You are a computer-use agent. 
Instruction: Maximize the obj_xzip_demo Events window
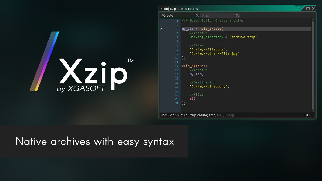point(308,9)
